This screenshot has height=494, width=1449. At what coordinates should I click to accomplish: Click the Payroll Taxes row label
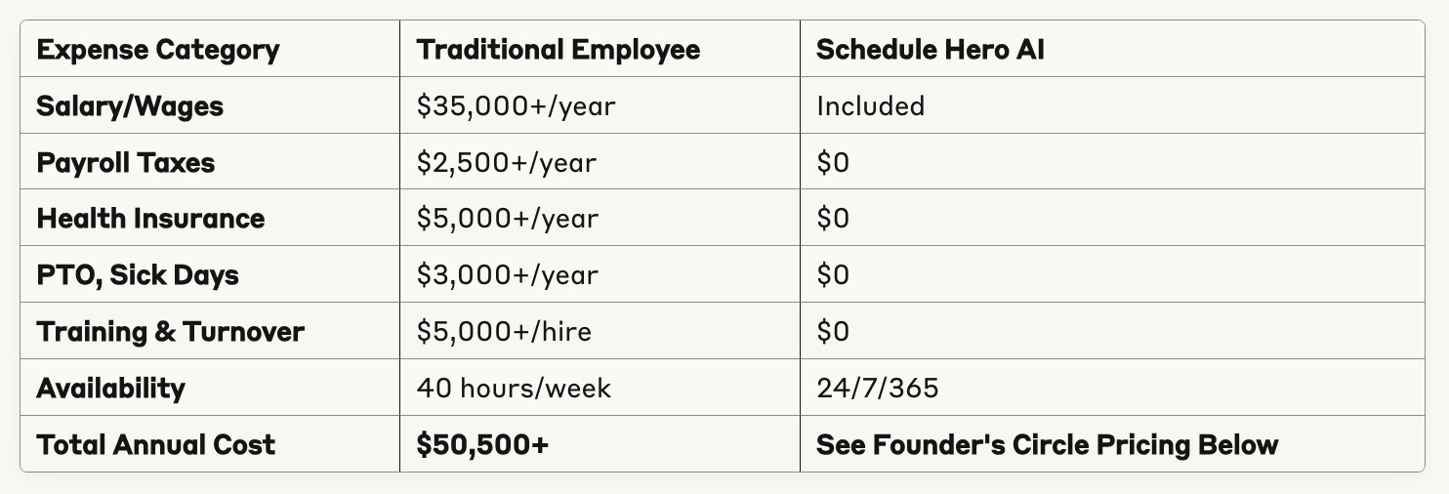(125, 162)
